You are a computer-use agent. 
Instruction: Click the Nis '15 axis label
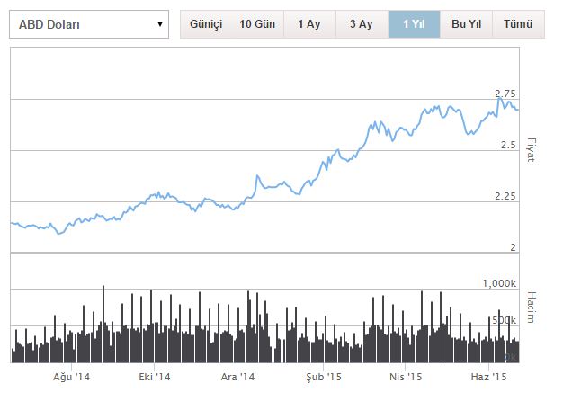click(x=405, y=377)
